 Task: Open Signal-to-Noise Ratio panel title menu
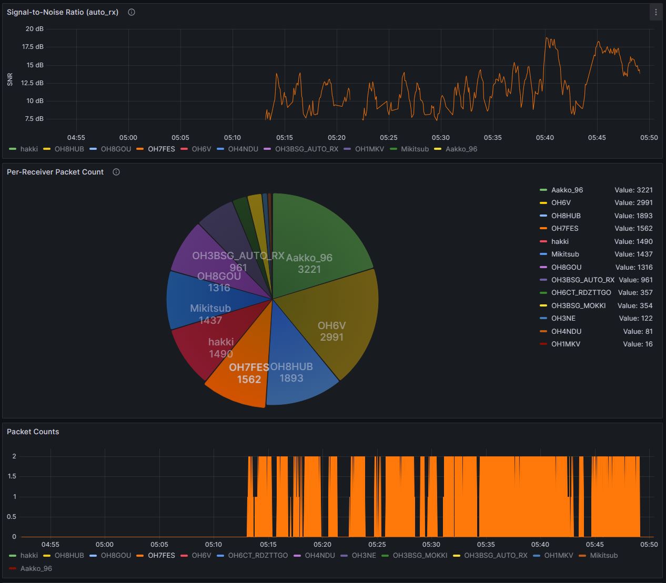62,12
